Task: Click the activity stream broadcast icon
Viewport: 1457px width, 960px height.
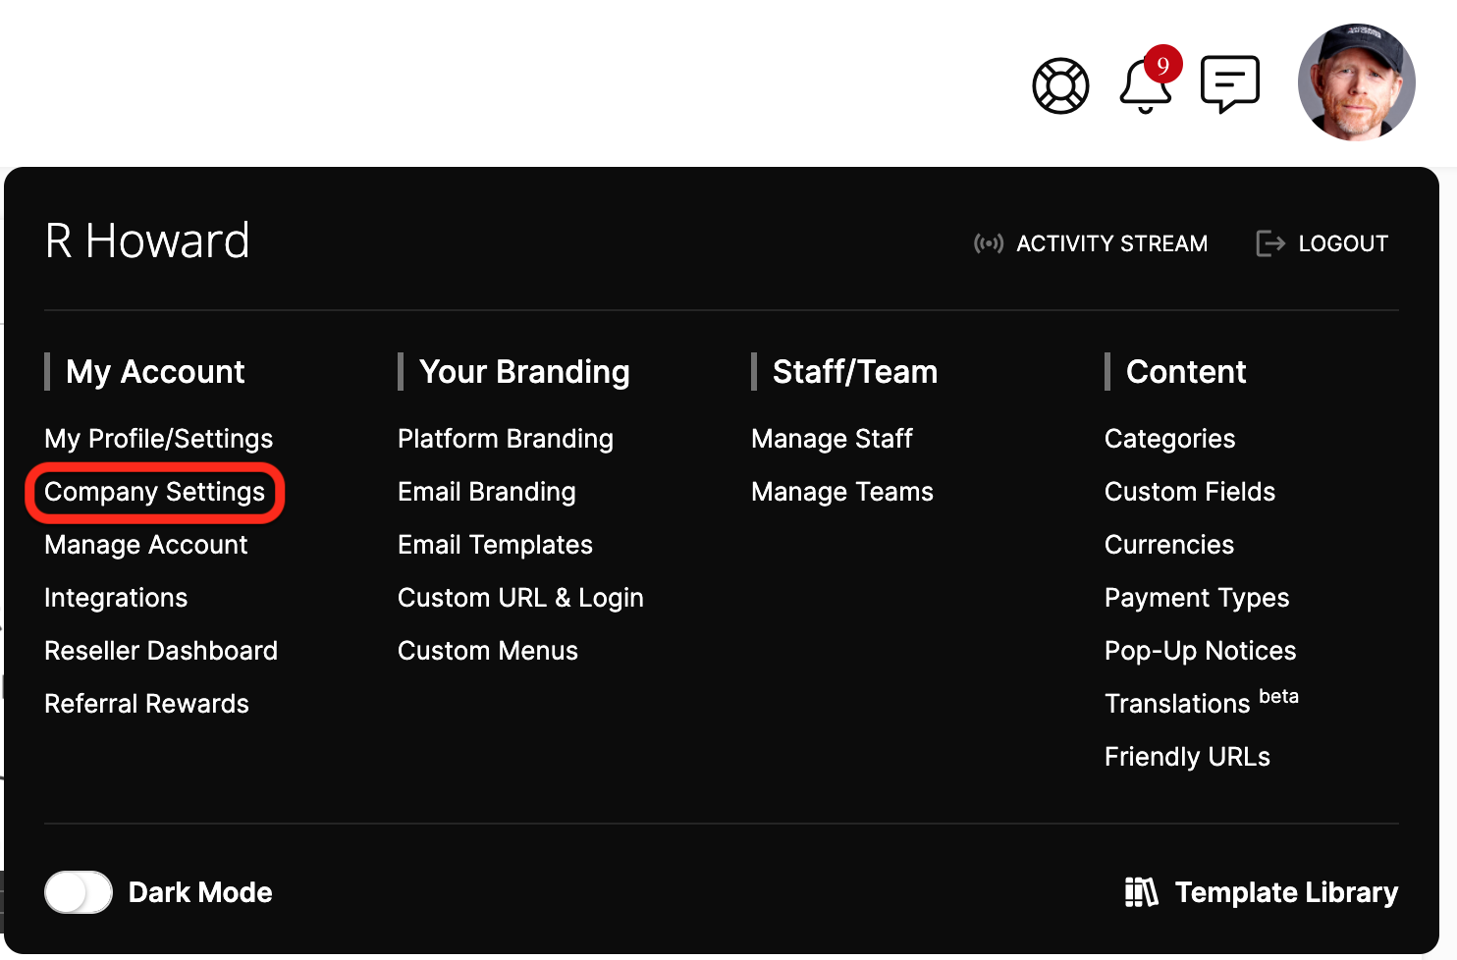Action: point(989,243)
